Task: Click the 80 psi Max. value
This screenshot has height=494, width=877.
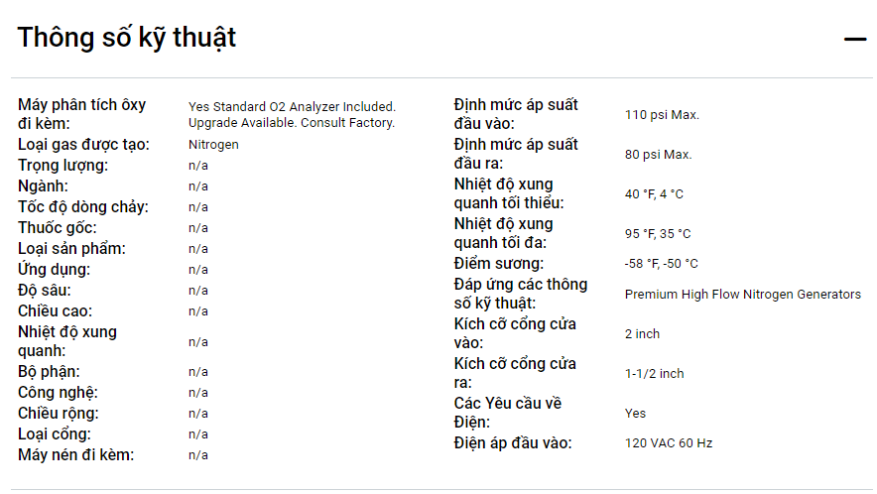Action: [658, 155]
